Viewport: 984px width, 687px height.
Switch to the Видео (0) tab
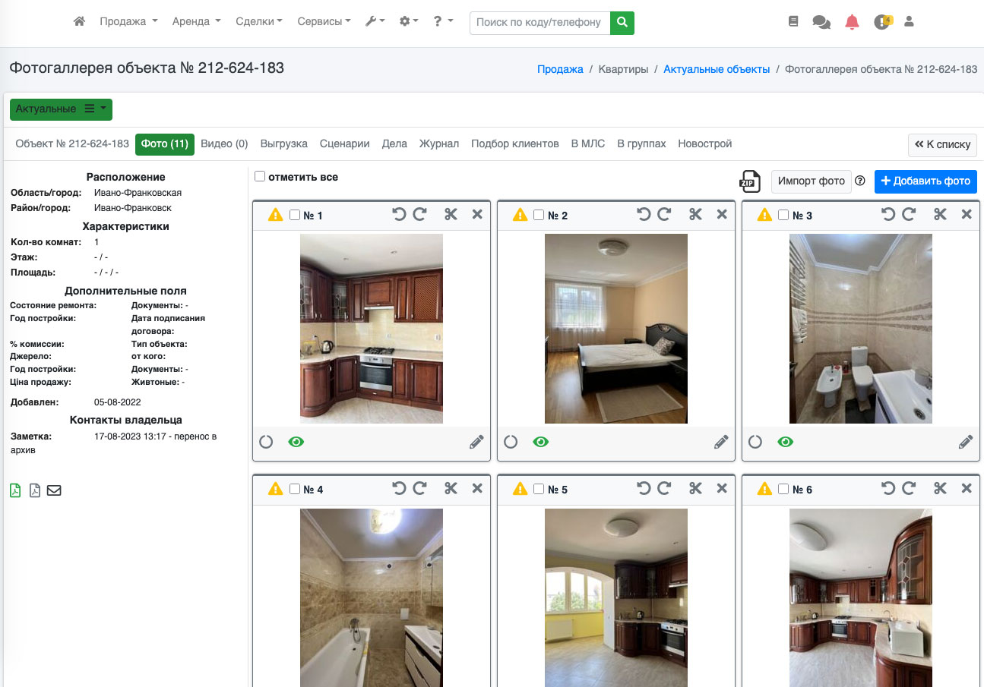pyautogui.click(x=224, y=144)
